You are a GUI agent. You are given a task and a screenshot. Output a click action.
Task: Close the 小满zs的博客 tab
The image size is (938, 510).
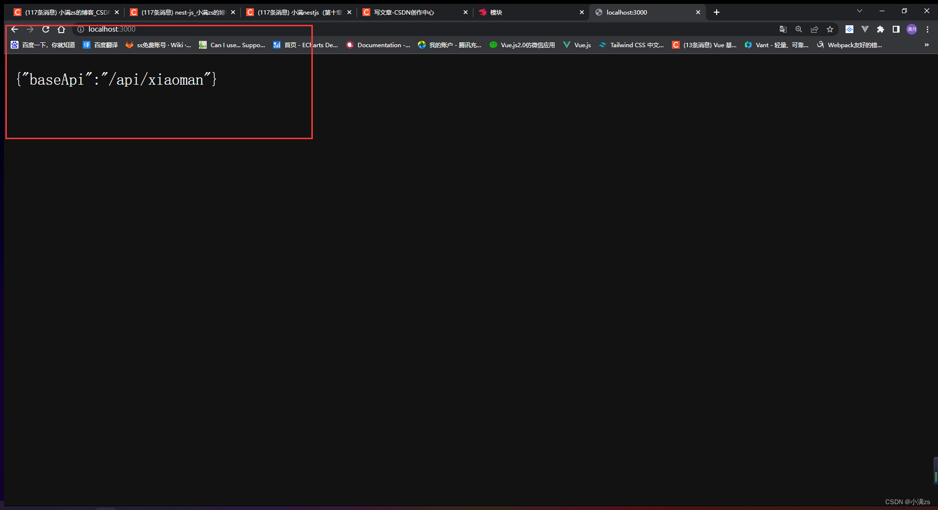117,12
